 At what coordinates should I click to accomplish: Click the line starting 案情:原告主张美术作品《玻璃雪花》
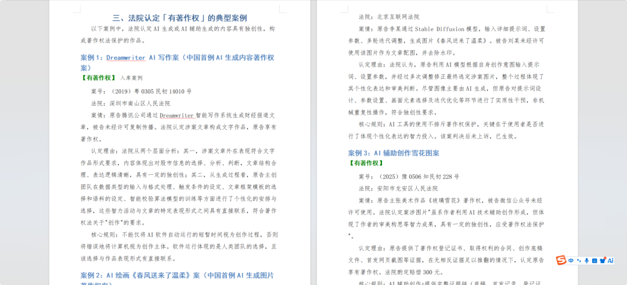pos(451,200)
